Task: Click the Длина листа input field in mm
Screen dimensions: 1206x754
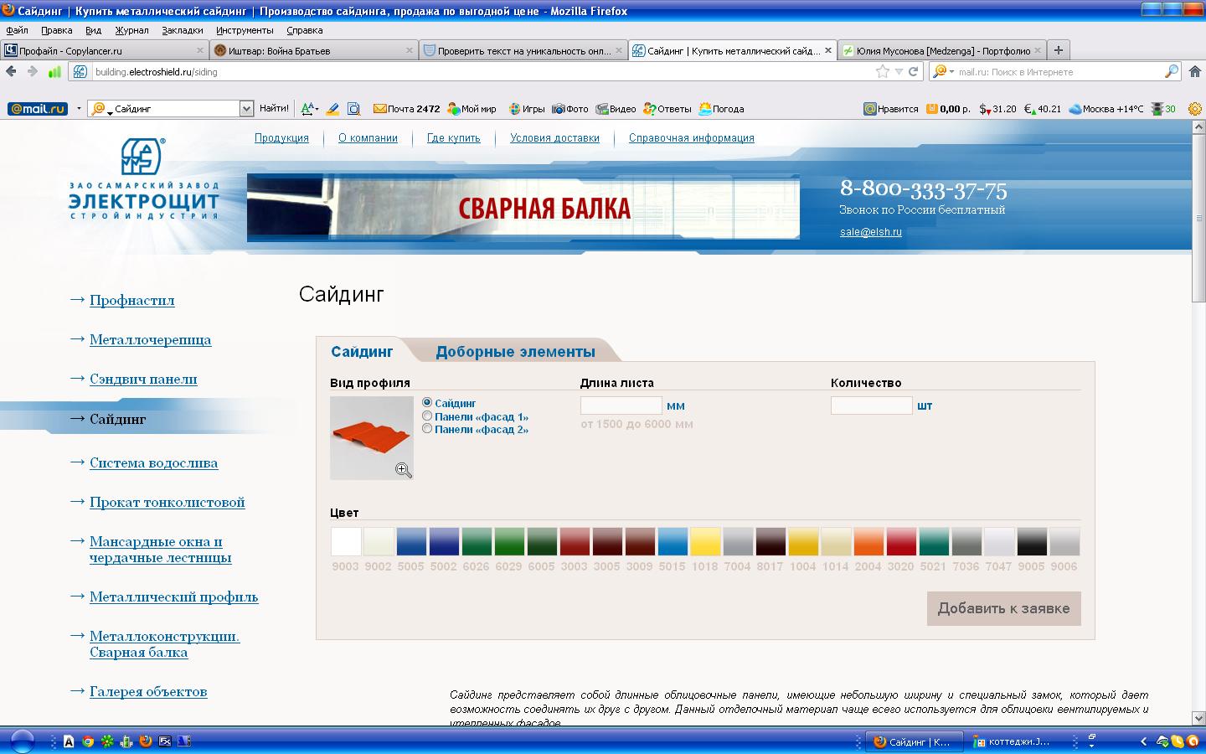Action: (621, 405)
